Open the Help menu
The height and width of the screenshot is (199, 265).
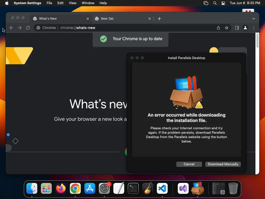103,3
